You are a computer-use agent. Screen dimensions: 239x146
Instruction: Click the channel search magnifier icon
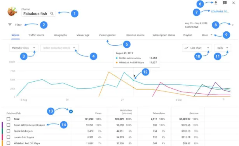coord(52,14)
